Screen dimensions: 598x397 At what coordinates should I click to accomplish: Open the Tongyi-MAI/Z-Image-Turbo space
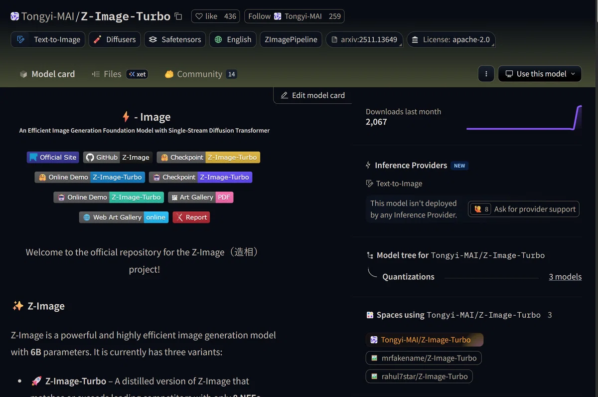click(x=425, y=340)
